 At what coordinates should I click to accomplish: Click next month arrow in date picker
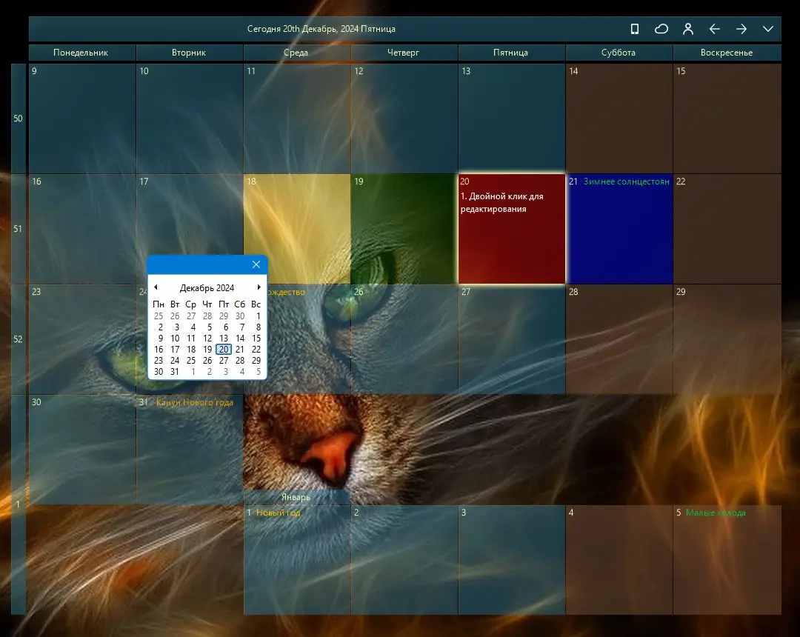[259, 287]
